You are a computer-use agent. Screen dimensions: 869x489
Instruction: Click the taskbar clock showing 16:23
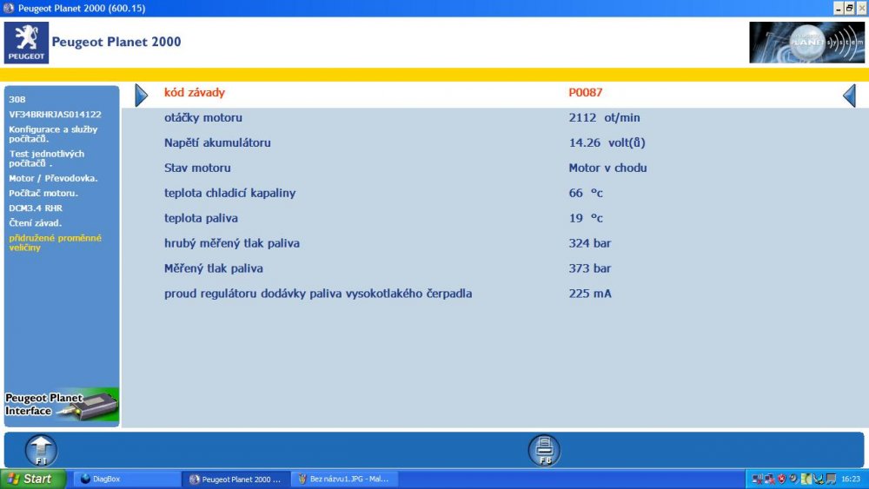click(x=851, y=479)
